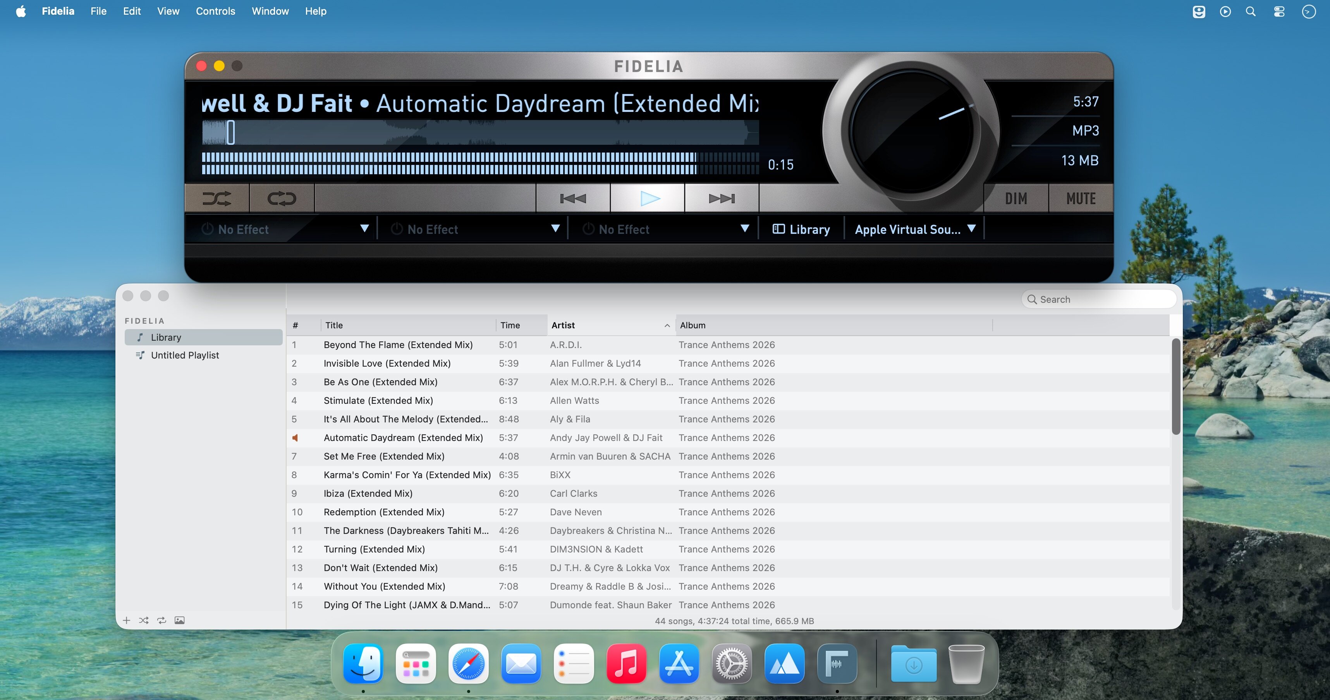
Task: Skip to the previous track
Action: coord(573,198)
